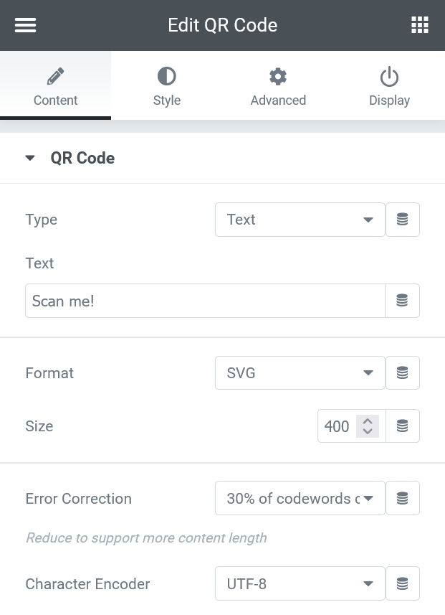Open the Advanced tab

coord(278,85)
